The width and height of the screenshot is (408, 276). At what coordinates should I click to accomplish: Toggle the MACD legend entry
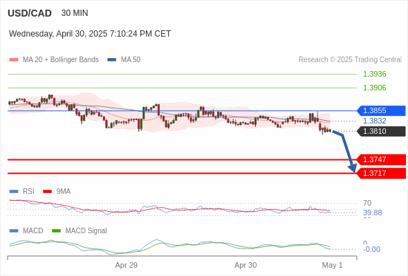click(26, 230)
